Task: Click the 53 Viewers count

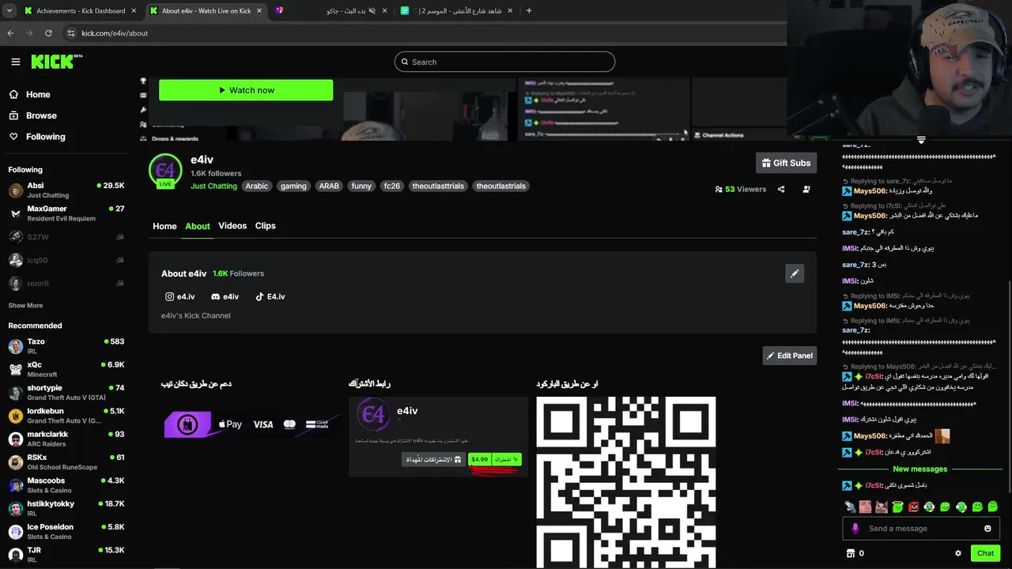Action: 740,189
